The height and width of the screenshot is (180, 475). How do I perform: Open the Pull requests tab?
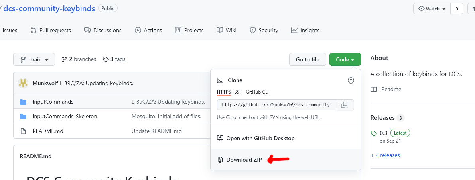click(51, 30)
